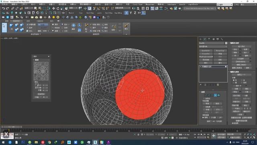Enable the By Vertex checkbox in Selection rollout
The height and width of the screenshot is (145, 257).
(x=204, y=98)
